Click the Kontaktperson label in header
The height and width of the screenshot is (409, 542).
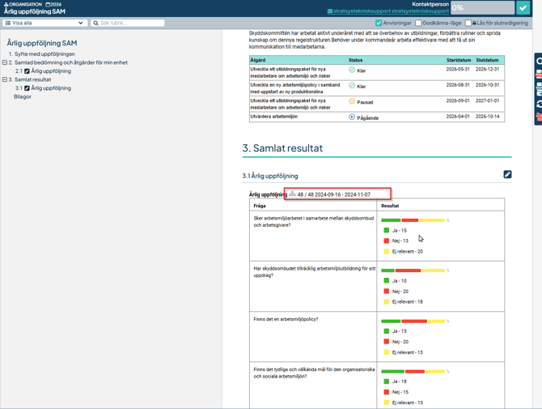[x=430, y=4]
